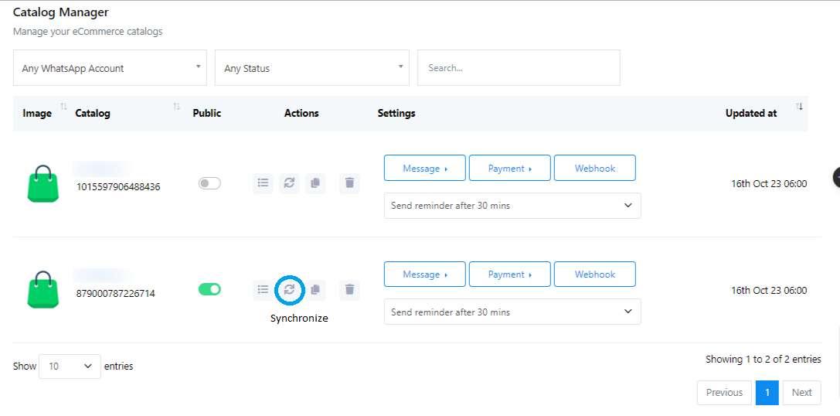Viewport: 840px width, 416px height.
Task: Synchronize catalog 1015597906488436
Action: (289, 183)
